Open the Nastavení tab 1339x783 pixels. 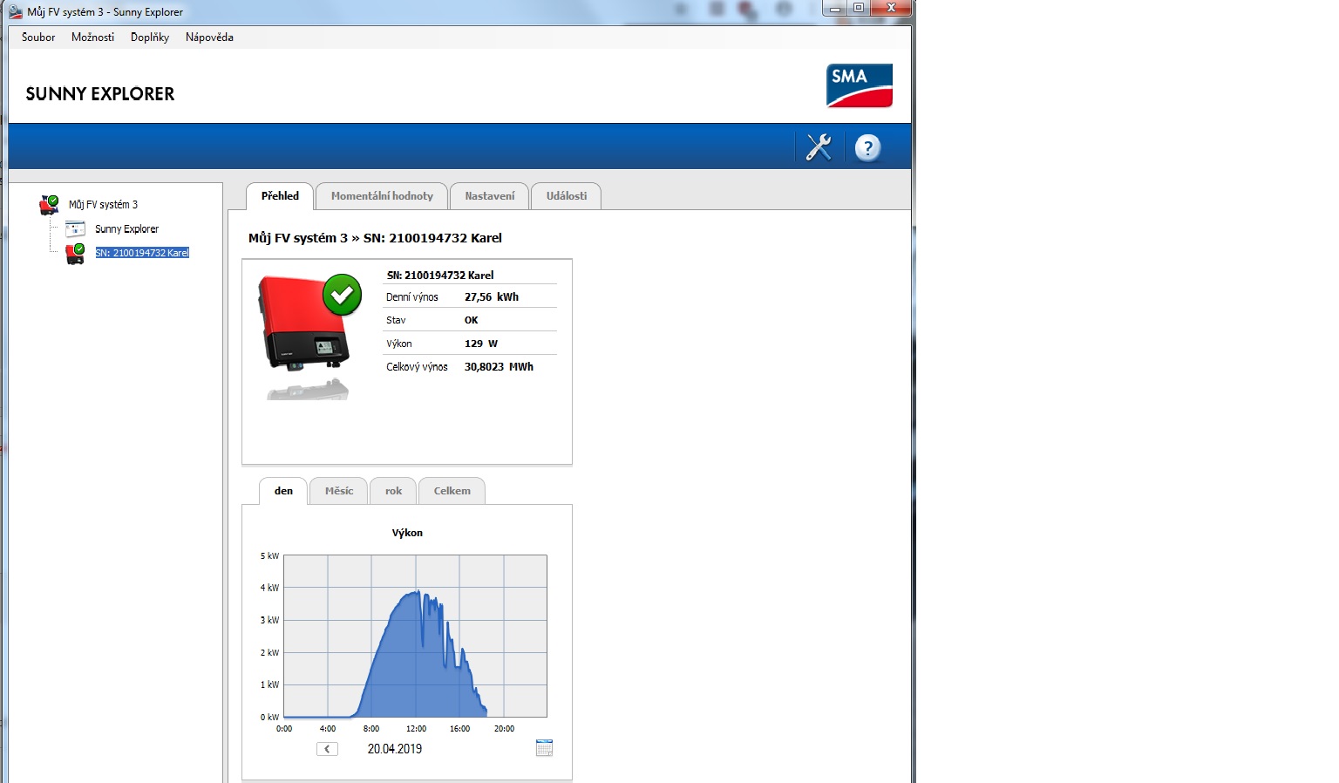tap(489, 196)
